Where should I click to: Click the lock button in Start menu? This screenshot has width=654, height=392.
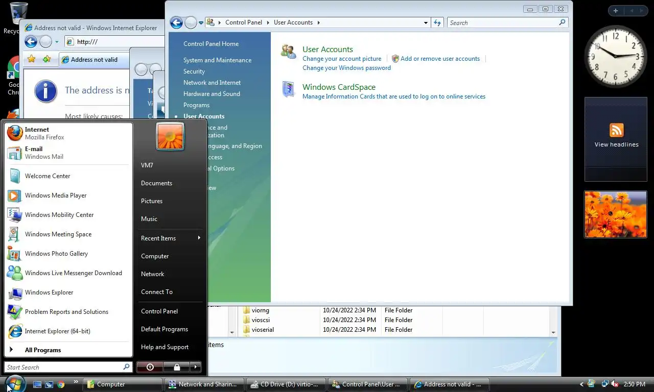pyautogui.click(x=176, y=367)
